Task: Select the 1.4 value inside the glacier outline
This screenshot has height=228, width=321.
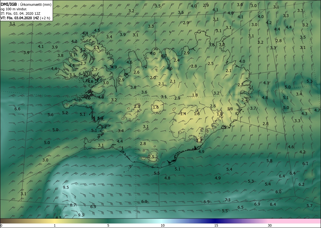Action: pos(183,114)
